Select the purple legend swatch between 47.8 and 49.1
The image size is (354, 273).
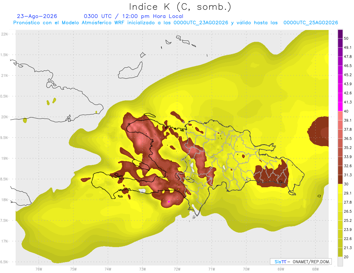tap(340, 52)
